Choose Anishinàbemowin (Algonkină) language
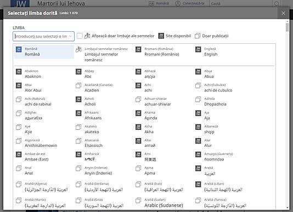The height and width of the screenshot is (212, 293). [44, 143]
